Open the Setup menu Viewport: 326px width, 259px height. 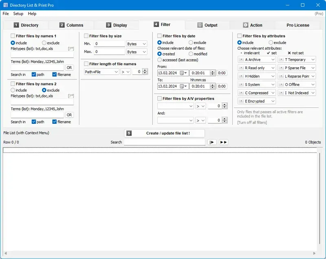point(18,14)
